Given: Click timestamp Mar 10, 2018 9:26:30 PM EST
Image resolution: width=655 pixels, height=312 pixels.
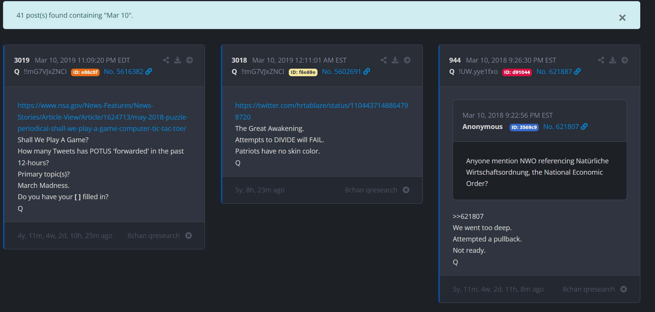Looking at the screenshot, I should point(511,60).
